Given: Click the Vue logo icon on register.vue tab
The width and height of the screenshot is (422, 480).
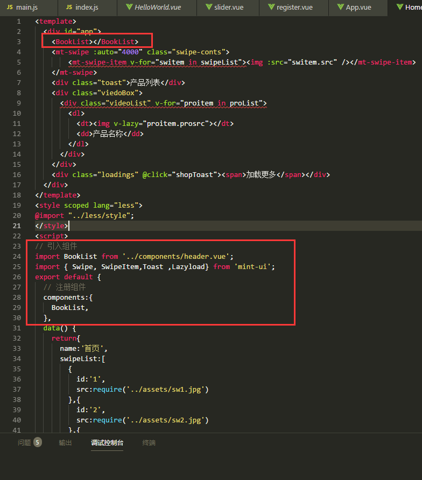Looking at the screenshot, I should (x=271, y=7).
